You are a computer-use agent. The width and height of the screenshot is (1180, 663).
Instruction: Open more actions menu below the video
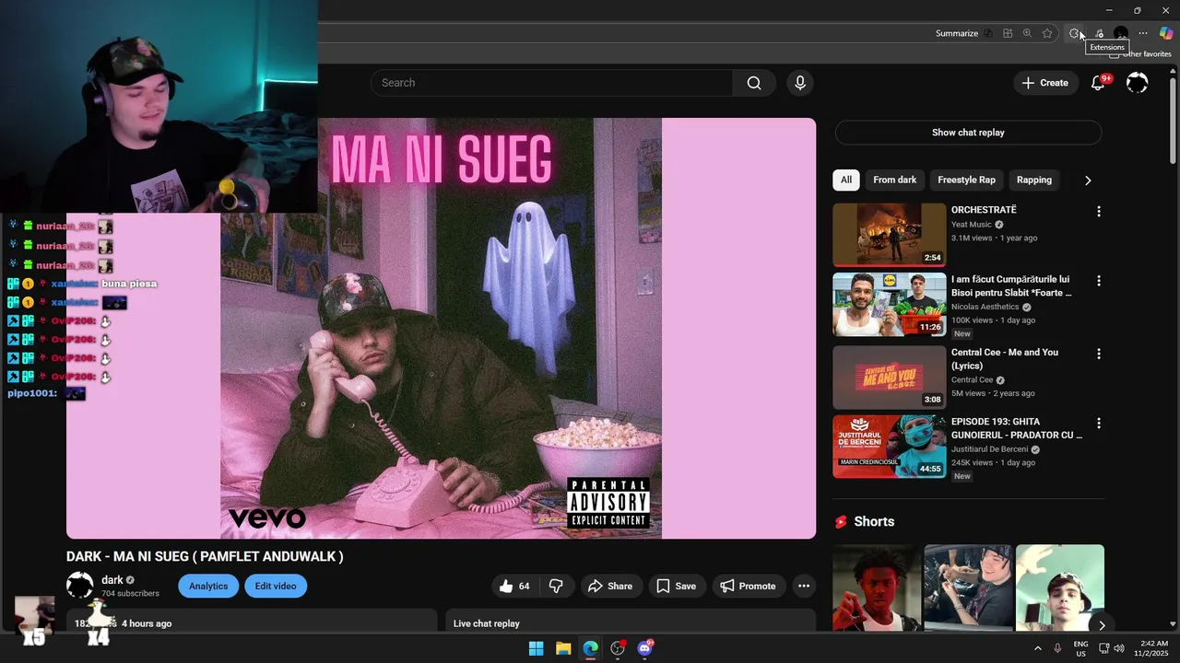tap(804, 586)
